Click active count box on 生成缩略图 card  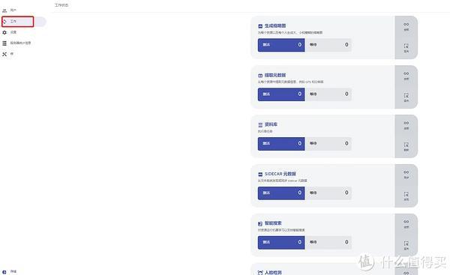281,45
